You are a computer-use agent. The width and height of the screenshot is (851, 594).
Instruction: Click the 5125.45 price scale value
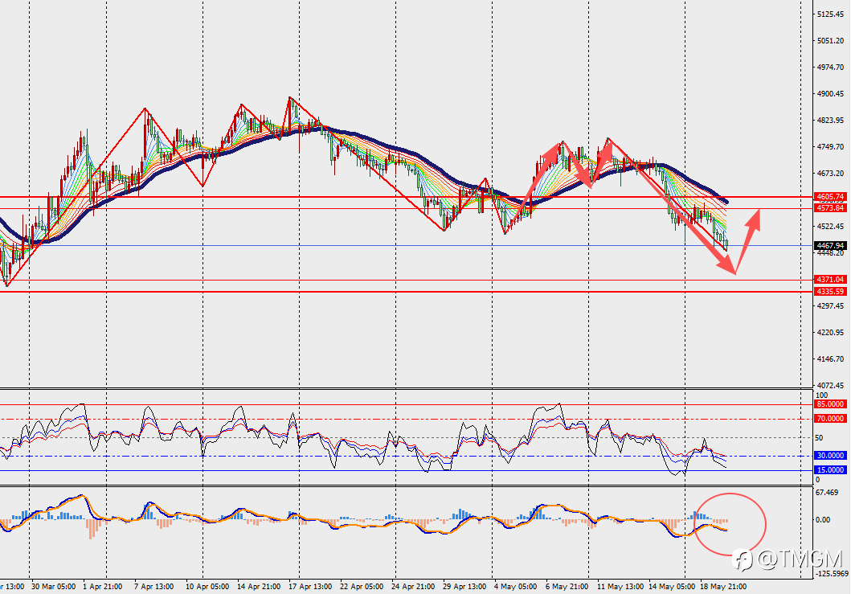[830, 14]
